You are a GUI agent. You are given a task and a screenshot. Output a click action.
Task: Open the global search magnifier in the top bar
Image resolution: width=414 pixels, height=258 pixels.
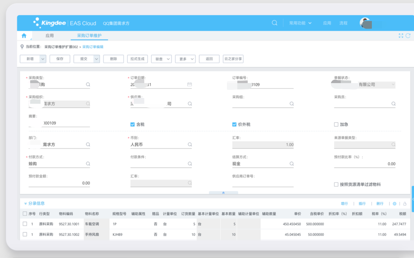pyautogui.click(x=274, y=23)
